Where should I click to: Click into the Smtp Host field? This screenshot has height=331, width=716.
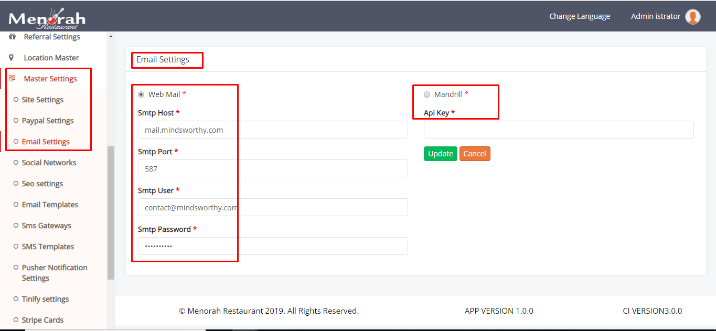[x=273, y=130]
